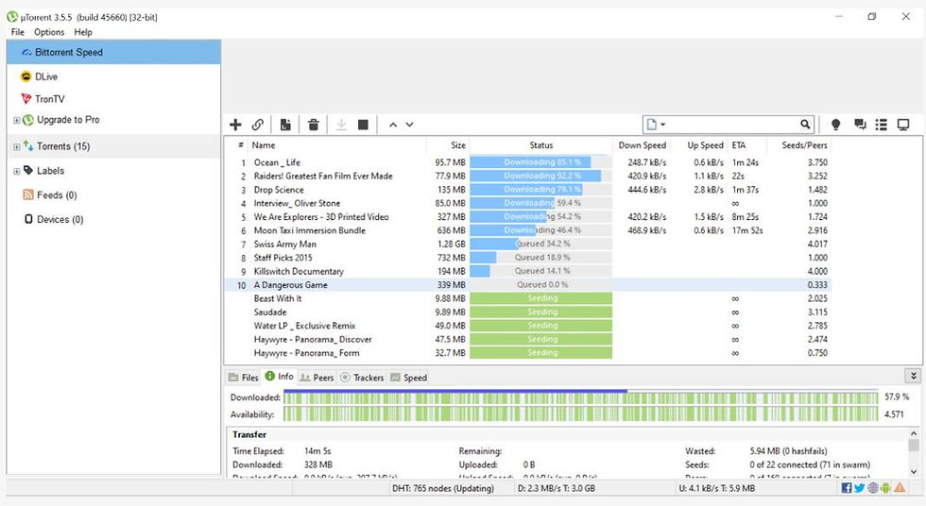The height and width of the screenshot is (506, 926).
Task: Click the D: 2.3 MB/s download status
Action: click(x=557, y=488)
